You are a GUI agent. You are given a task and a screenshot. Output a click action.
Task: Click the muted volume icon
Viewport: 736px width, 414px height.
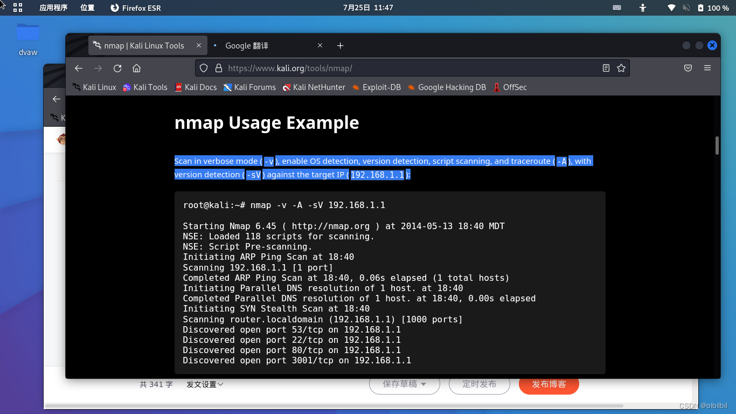click(x=686, y=8)
